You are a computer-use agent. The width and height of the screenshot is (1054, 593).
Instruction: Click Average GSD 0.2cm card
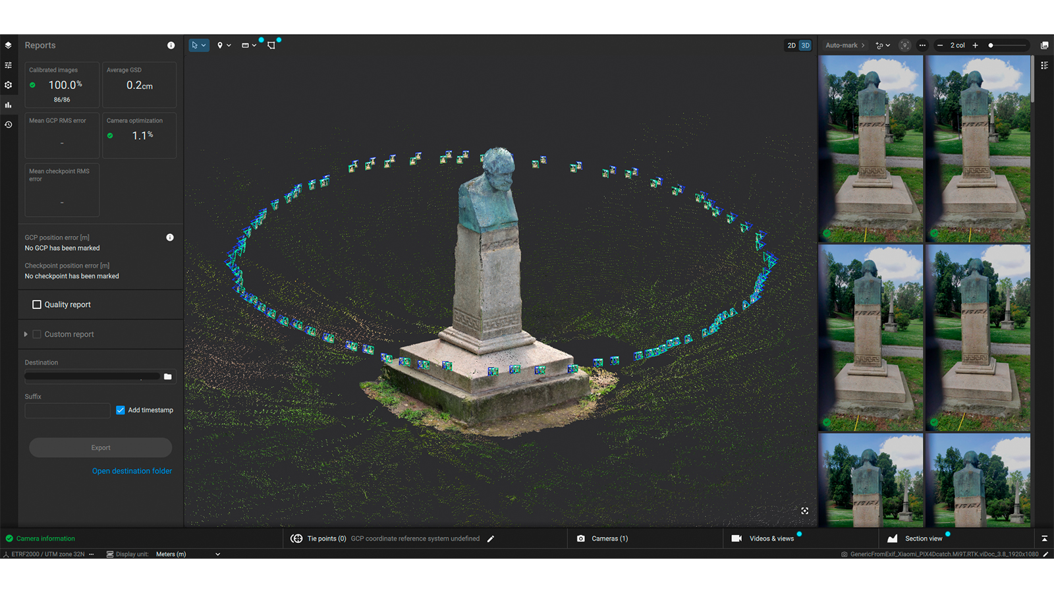[140, 85]
